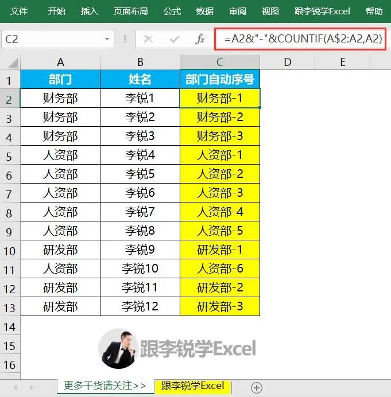Viewport: 391px width, 397px height.
Task: Select all cells via corner triangle
Action: tap(13, 63)
